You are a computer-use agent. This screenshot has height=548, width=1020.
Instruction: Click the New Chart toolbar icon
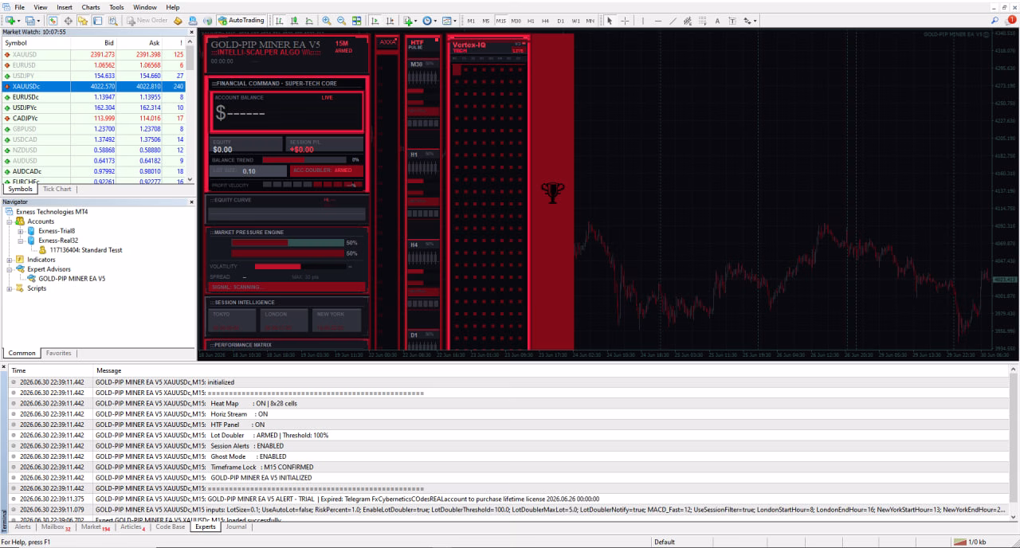(10, 20)
